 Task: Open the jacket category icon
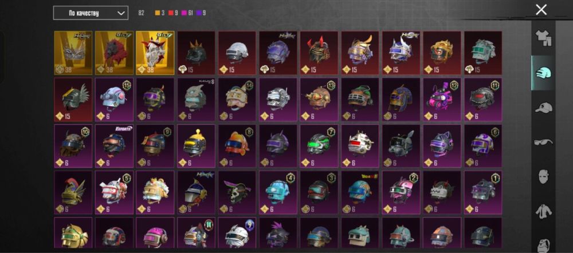click(x=543, y=211)
